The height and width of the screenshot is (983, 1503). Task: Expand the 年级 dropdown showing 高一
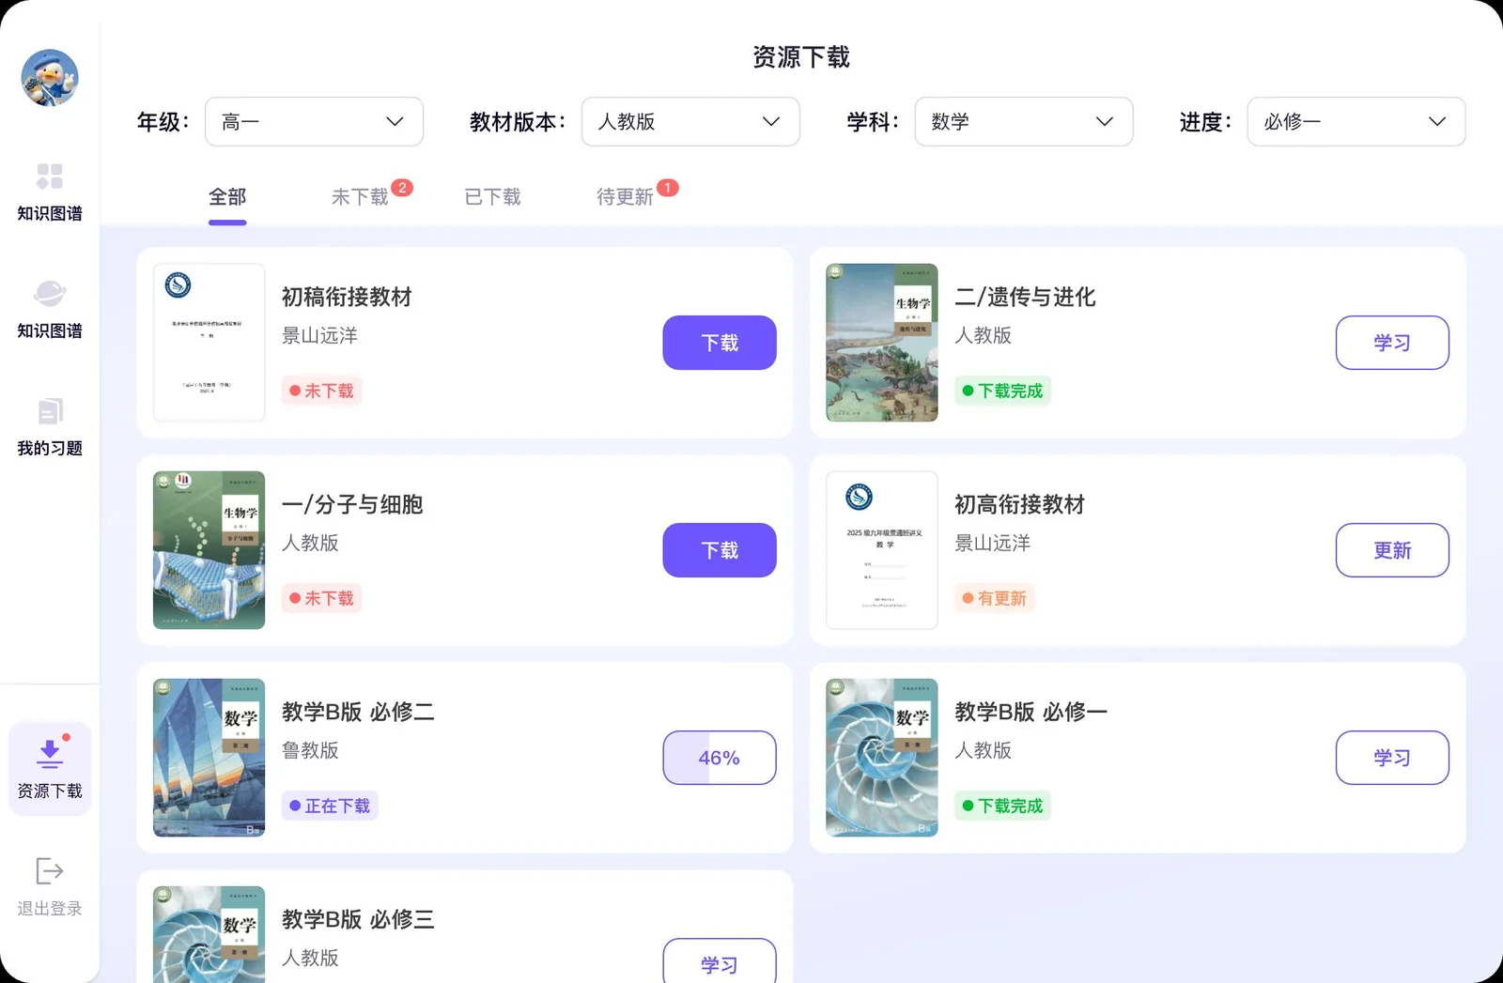click(x=314, y=122)
